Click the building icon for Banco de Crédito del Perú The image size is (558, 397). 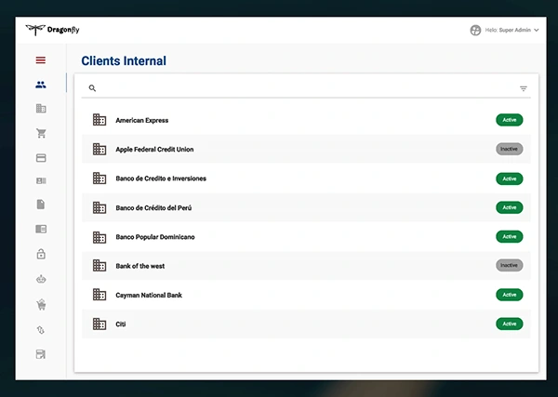click(x=100, y=207)
